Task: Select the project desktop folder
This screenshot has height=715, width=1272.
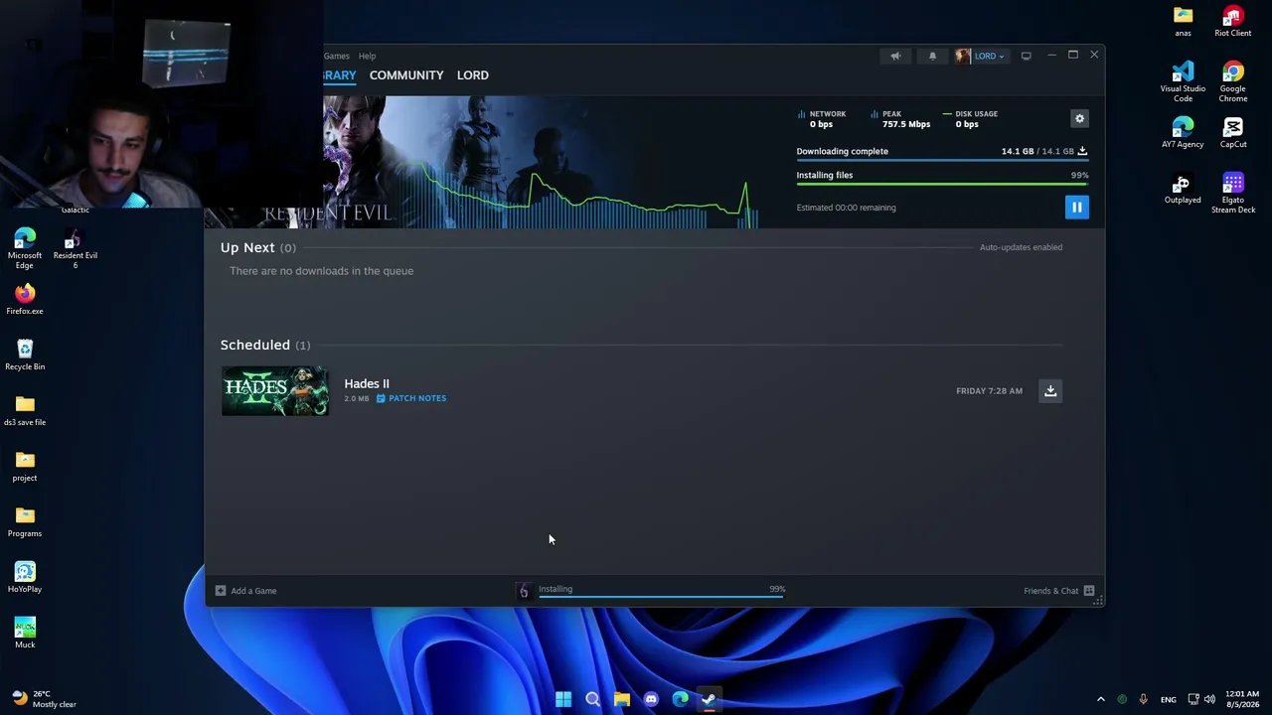Action: 25,466
